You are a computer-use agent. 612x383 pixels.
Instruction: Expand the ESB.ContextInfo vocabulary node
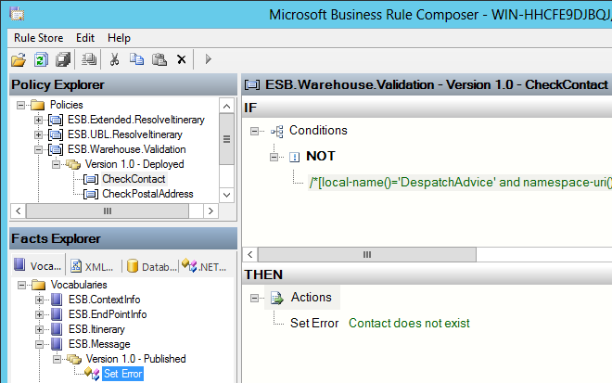39,300
